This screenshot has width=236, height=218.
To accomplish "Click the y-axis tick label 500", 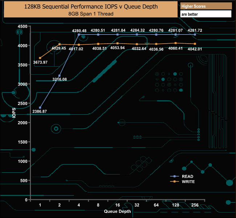I will pyautogui.click(x=24, y=181).
